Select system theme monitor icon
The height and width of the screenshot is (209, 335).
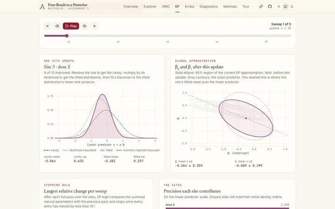coord(285,7)
